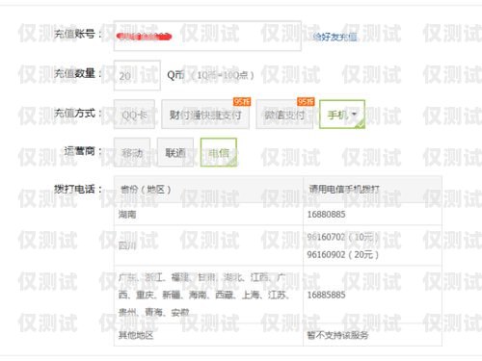Click the 95折 badge on 微信支付

306,102
